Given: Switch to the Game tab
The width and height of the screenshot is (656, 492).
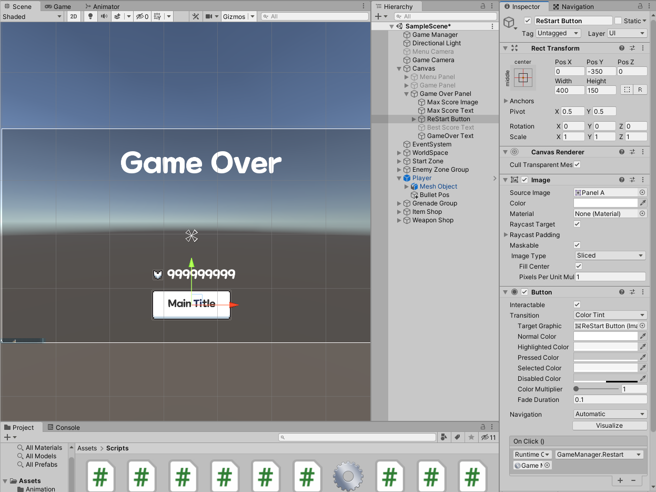Looking at the screenshot, I should (x=58, y=6).
